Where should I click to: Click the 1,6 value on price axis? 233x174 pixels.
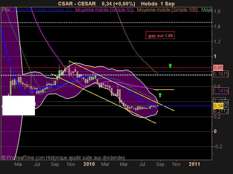(x=217, y=11)
